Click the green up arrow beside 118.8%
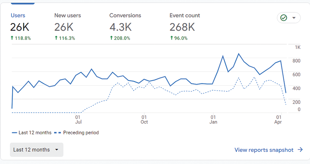Screen dimensions: 310x164 click(12, 38)
